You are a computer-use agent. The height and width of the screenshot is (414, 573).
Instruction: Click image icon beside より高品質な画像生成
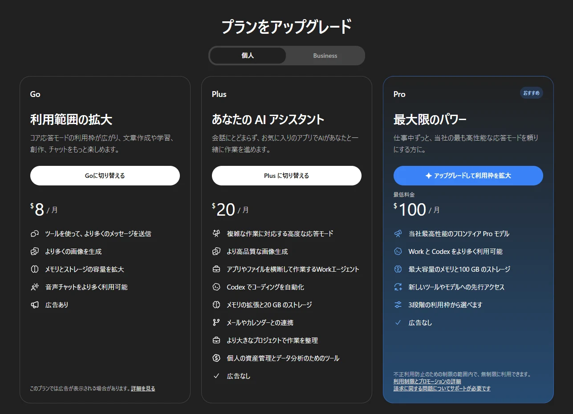point(216,251)
